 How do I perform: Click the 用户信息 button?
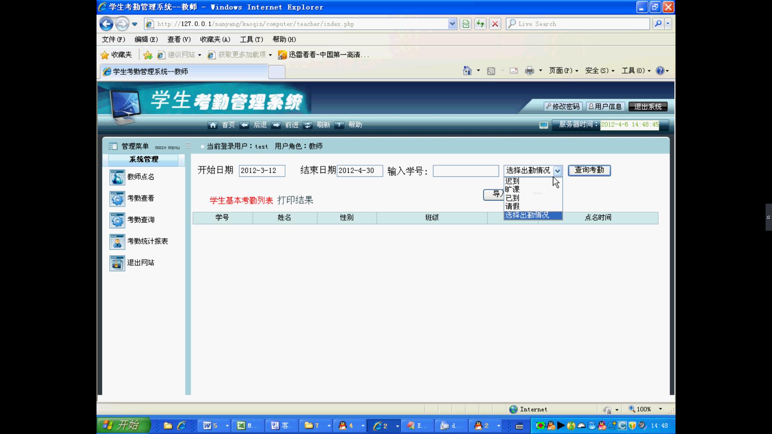click(605, 106)
